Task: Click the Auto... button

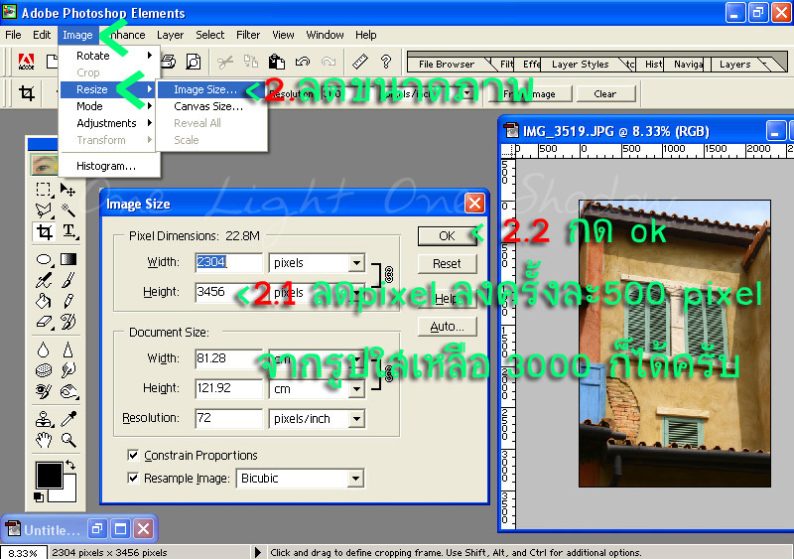Action: click(x=448, y=327)
